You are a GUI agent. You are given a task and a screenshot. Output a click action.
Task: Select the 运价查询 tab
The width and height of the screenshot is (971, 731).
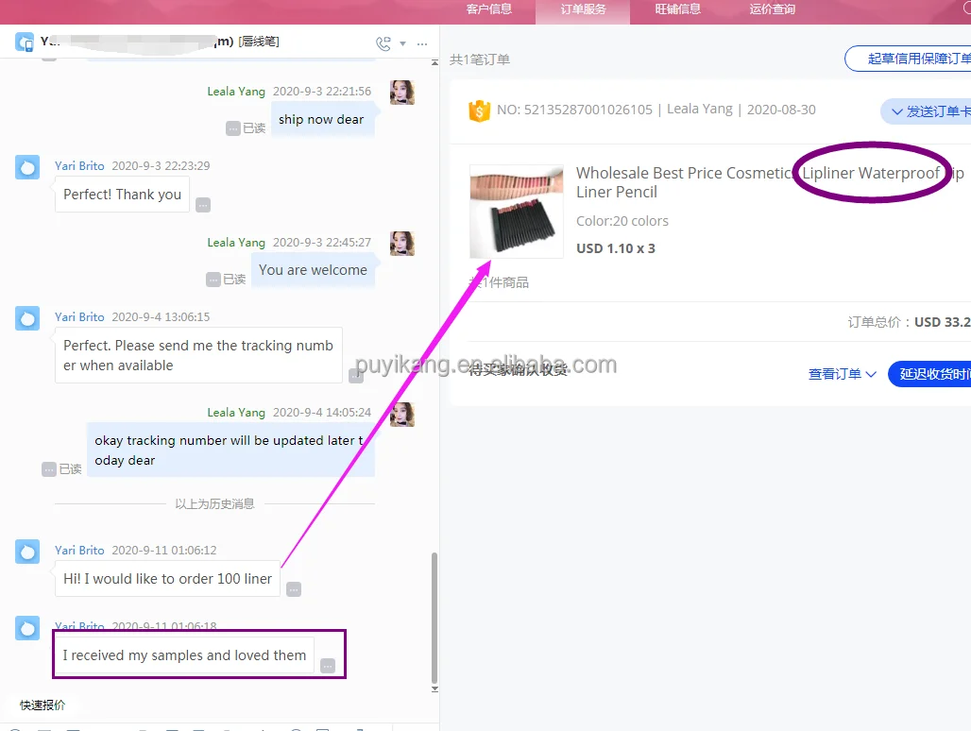click(x=773, y=9)
